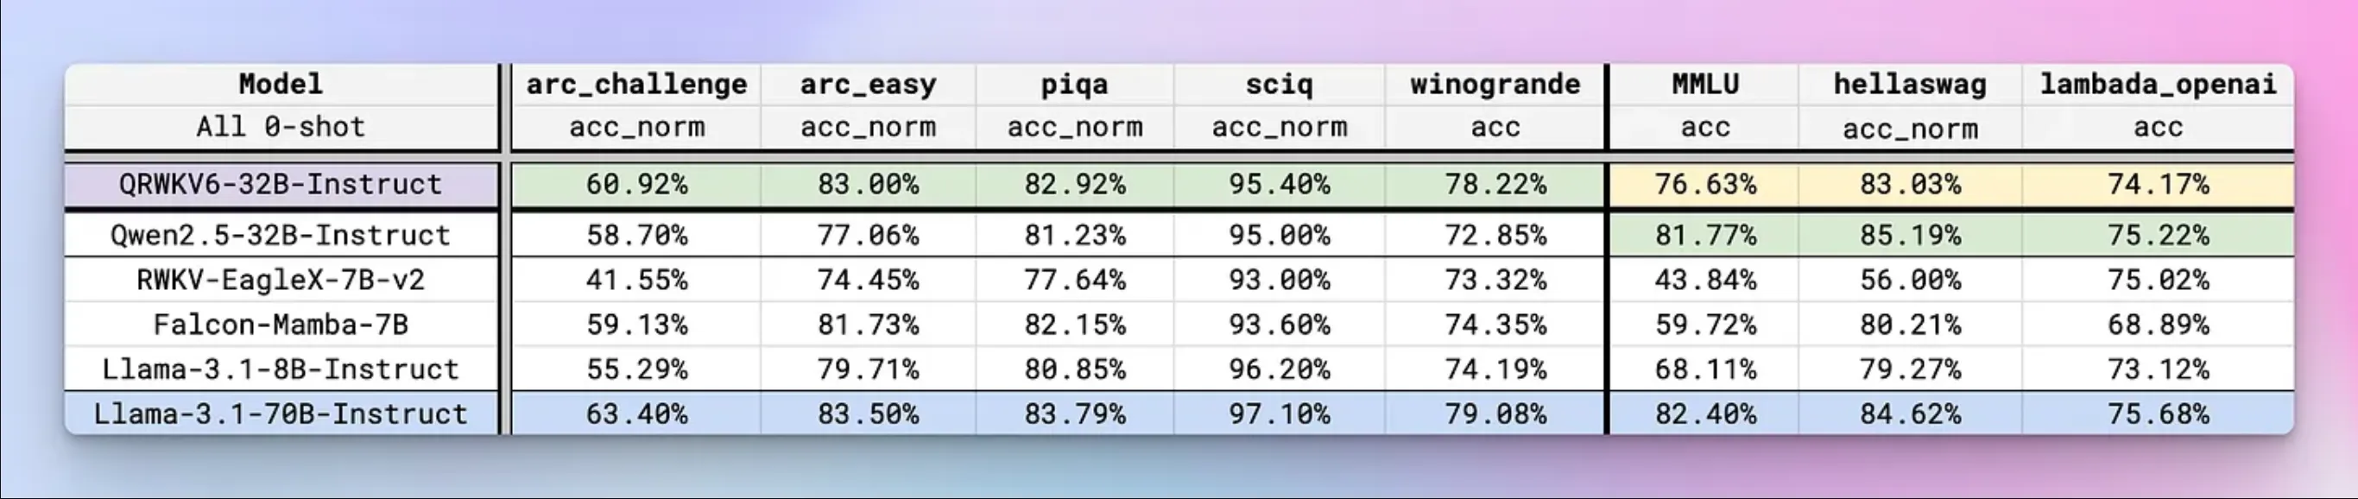2358x499 pixels.
Task: Select the Llama-3.1-8B-Instruct row label
Action: 280,369
